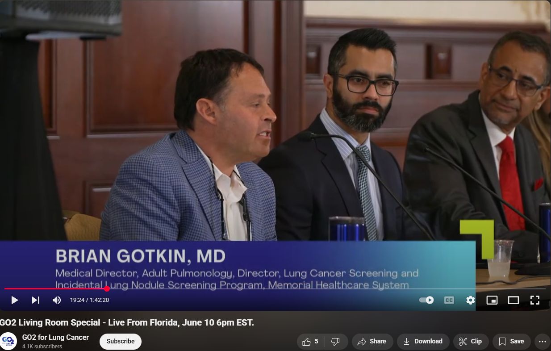Click the red progress bar scrubber

[x=107, y=288]
